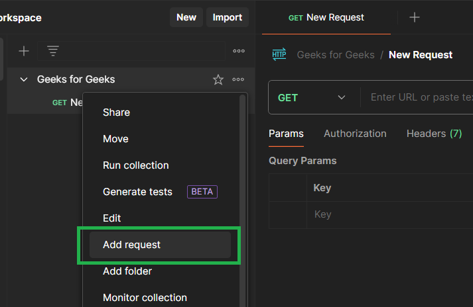The width and height of the screenshot is (473, 307).
Task: Click the filter icon in sidebar
Action: (53, 51)
